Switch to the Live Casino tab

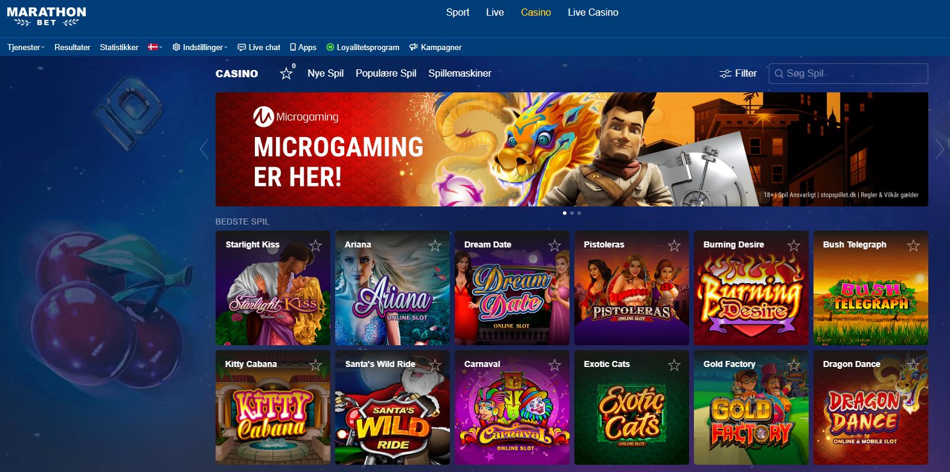point(593,12)
